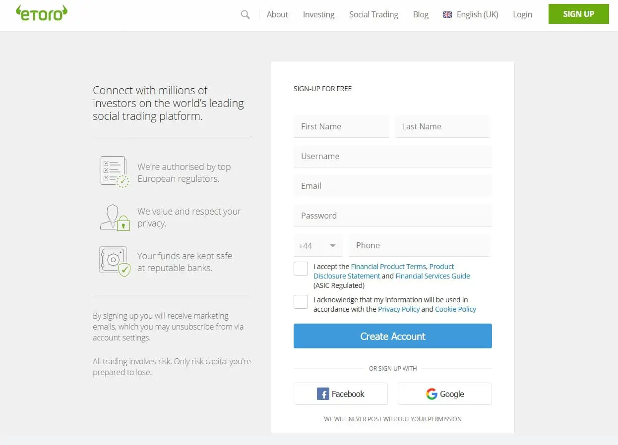Expand the phone prefix selector chevron
Screen dimensions: 618x445
coord(334,245)
